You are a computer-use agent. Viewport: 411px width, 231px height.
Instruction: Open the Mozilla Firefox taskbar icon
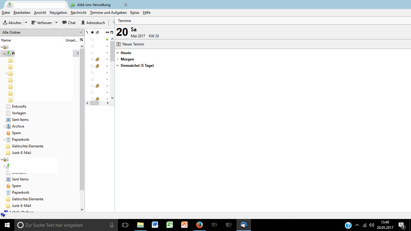pyautogui.click(x=199, y=225)
